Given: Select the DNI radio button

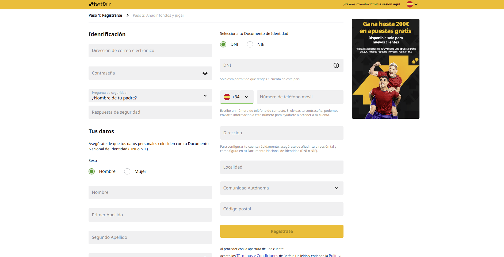Looking at the screenshot, I should point(223,44).
